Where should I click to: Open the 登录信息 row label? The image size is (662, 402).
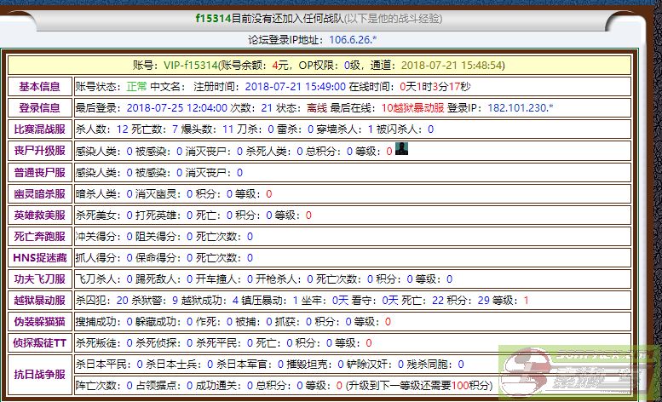(39, 108)
